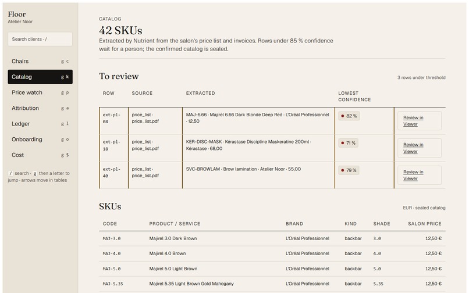Click product Majirel 4.0 Brown

pyautogui.click(x=168, y=253)
